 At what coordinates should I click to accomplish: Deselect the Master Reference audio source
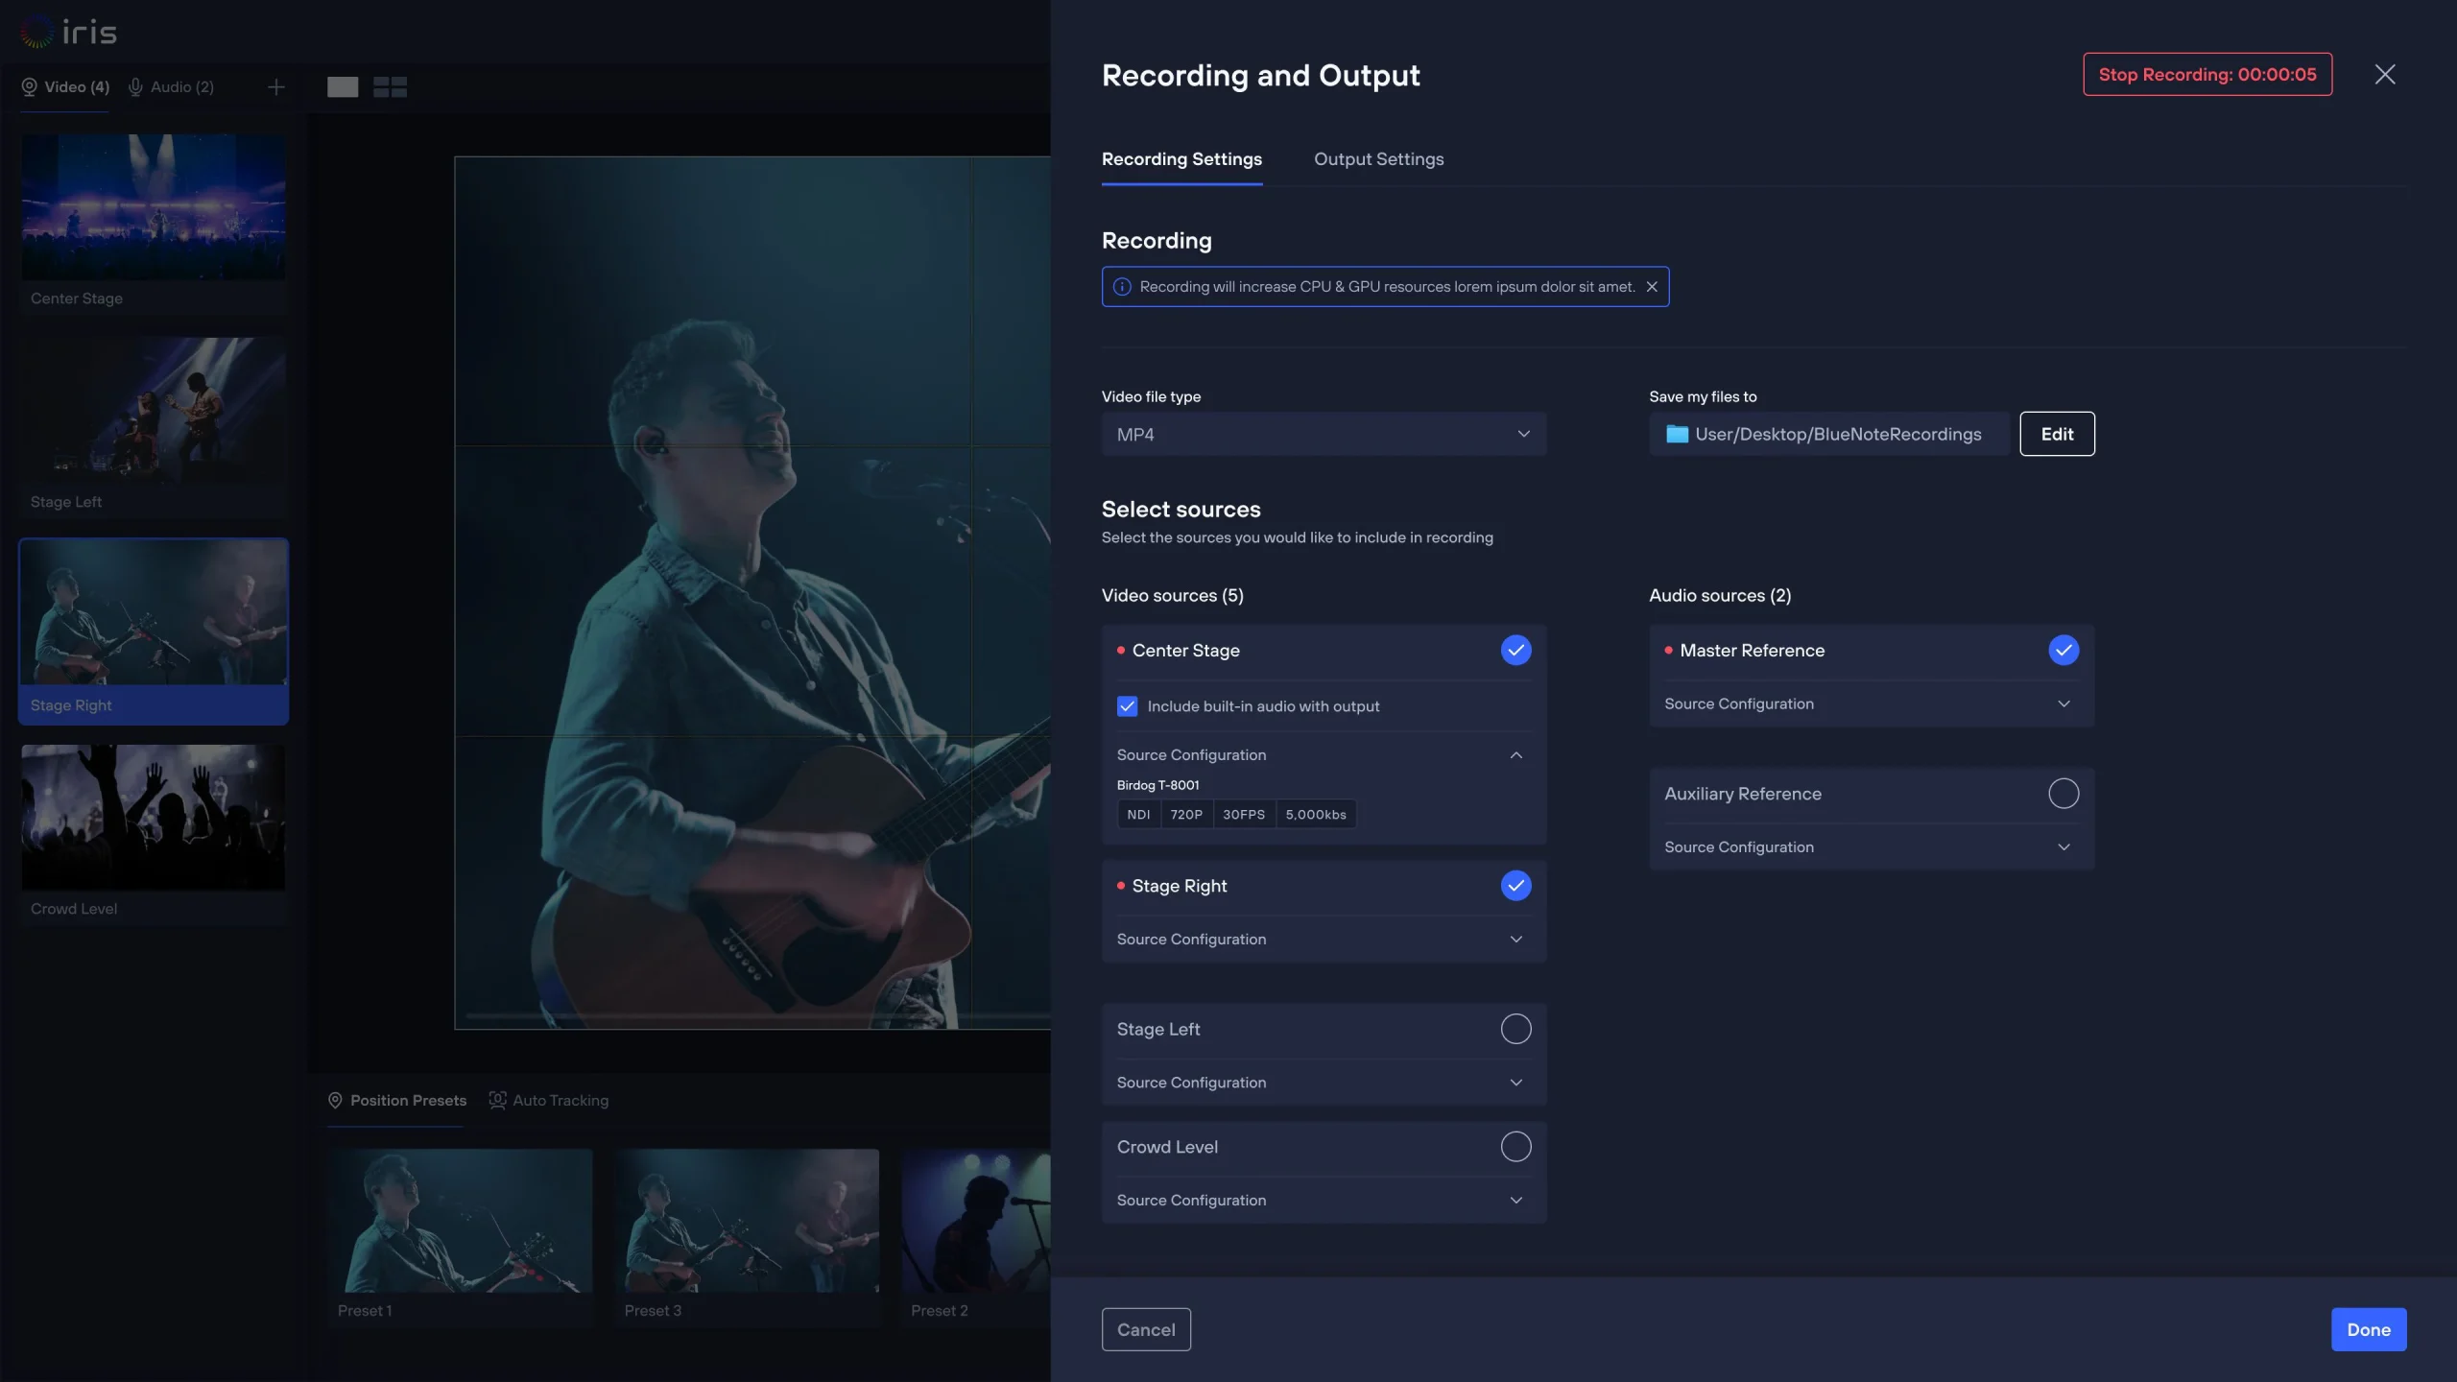click(2063, 651)
